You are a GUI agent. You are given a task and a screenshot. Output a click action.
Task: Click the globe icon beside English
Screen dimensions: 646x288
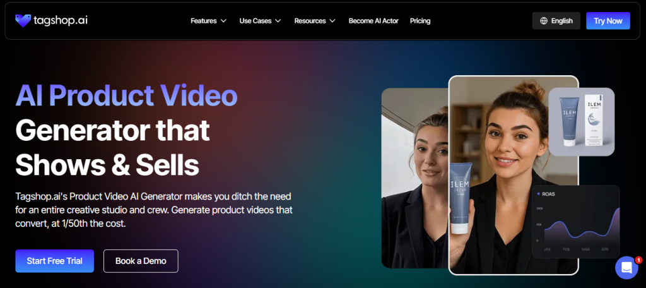click(544, 21)
